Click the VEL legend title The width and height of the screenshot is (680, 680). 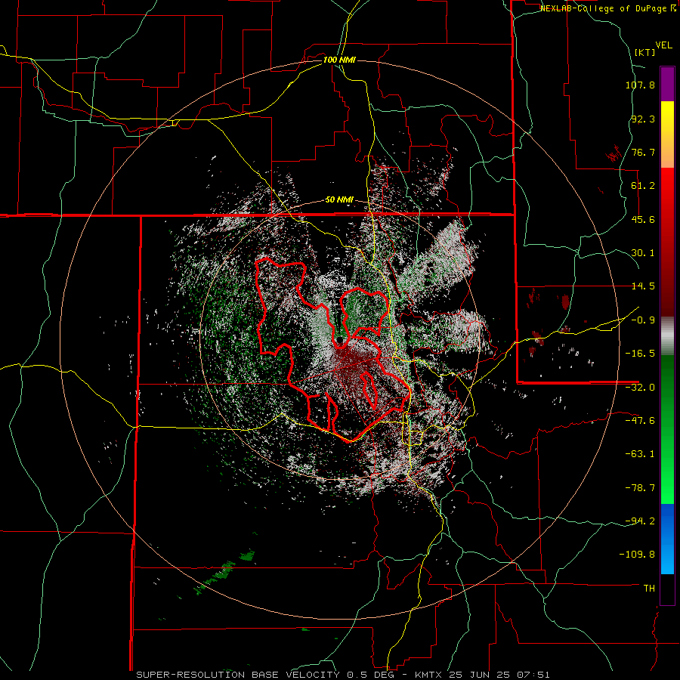pos(663,45)
